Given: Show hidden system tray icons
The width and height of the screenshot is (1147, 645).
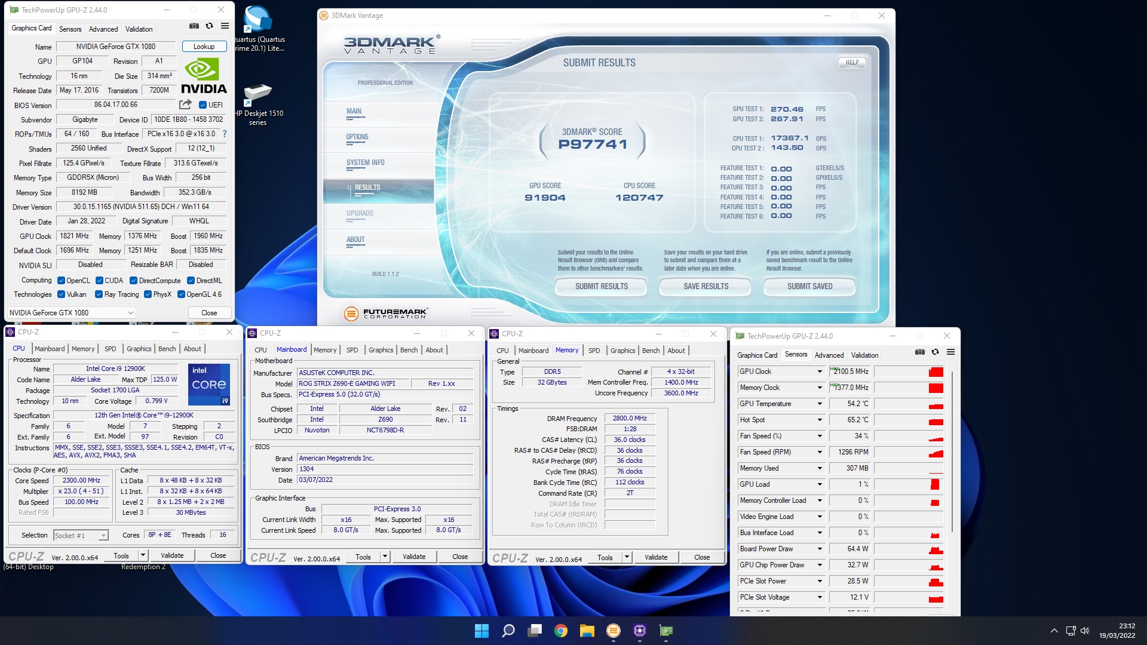Looking at the screenshot, I should [x=1054, y=631].
